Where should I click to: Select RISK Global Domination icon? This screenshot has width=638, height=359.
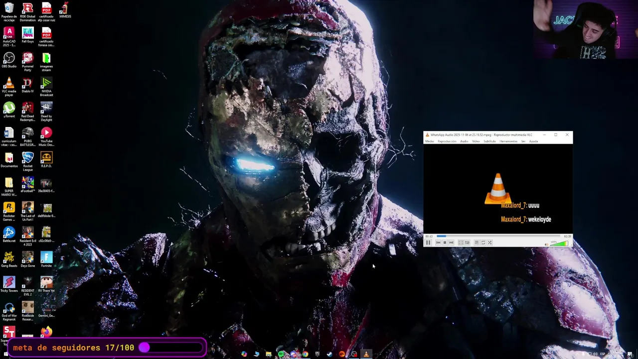click(x=27, y=12)
